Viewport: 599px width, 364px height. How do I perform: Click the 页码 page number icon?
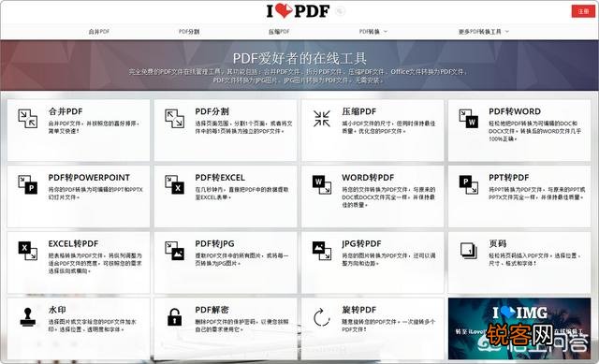[x=468, y=251]
